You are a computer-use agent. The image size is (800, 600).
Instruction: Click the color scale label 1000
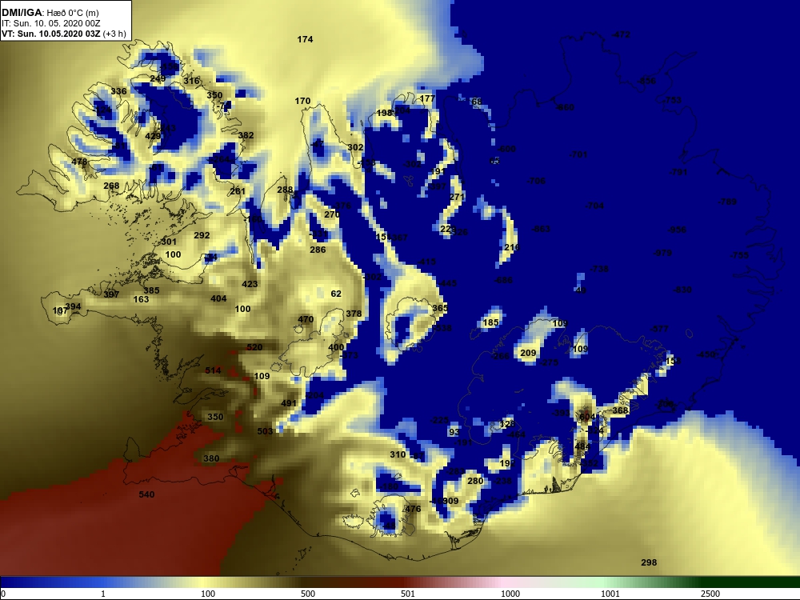coord(510,594)
